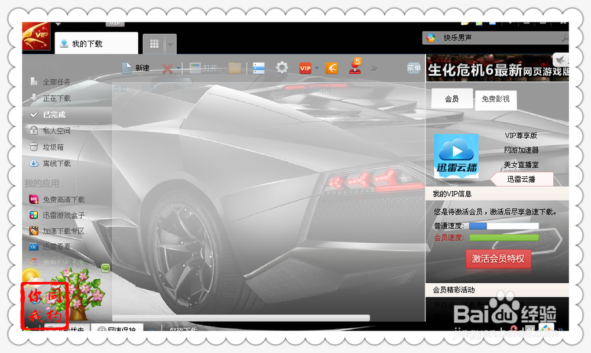Click the task grouping list icon

pyautogui.click(x=259, y=68)
